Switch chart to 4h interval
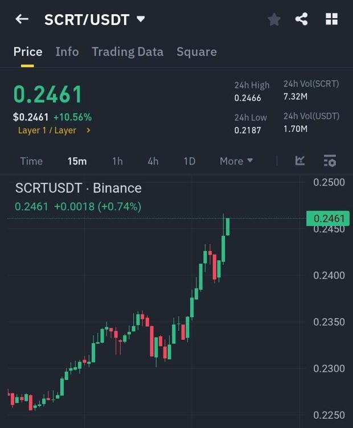The width and height of the screenshot is (353, 428). click(x=153, y=161)
